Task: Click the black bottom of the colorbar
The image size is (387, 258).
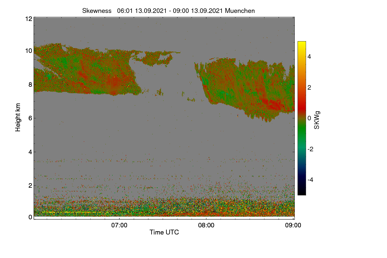Action: (x=302, y=192)
